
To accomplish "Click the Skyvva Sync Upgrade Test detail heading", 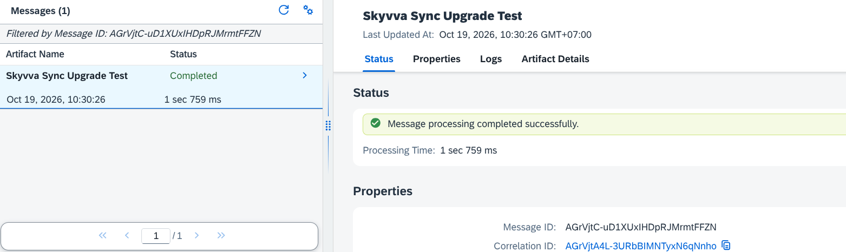I will click(x=443, y=16).
